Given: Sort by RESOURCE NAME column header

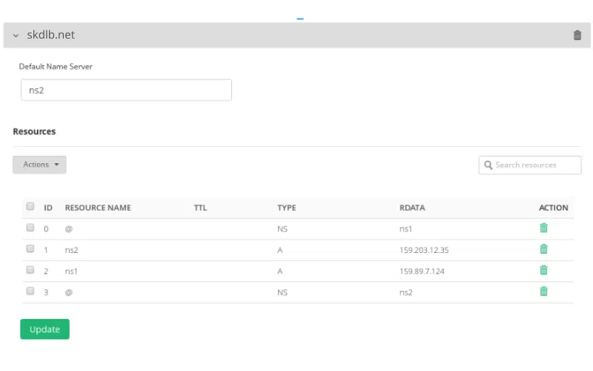Looking at the screenshot, I should (98, 208).
